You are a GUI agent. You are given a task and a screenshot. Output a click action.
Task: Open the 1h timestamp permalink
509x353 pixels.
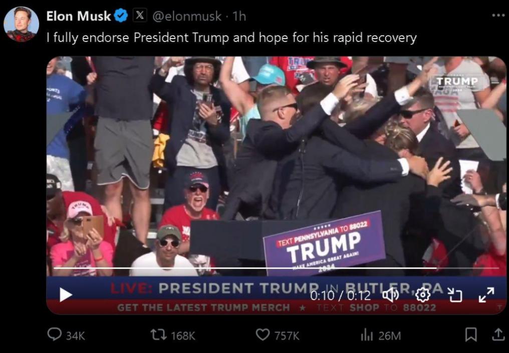click(239, 16)
